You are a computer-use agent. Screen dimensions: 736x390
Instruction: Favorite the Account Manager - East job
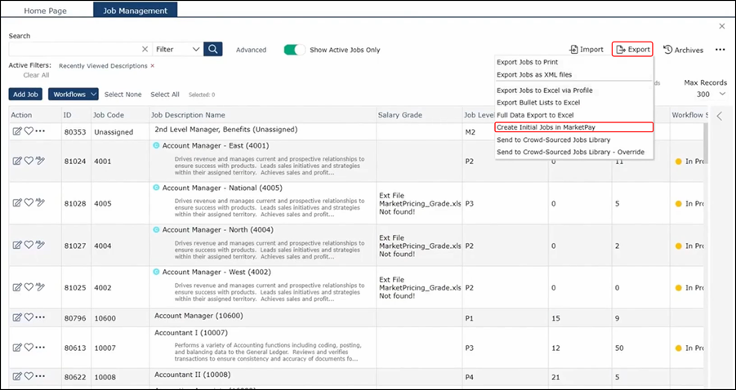(29, 161)
